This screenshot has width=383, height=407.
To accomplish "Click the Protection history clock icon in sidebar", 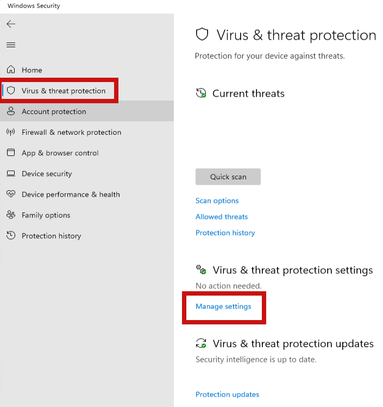I will pyautogui.click(x=11, y=235).
